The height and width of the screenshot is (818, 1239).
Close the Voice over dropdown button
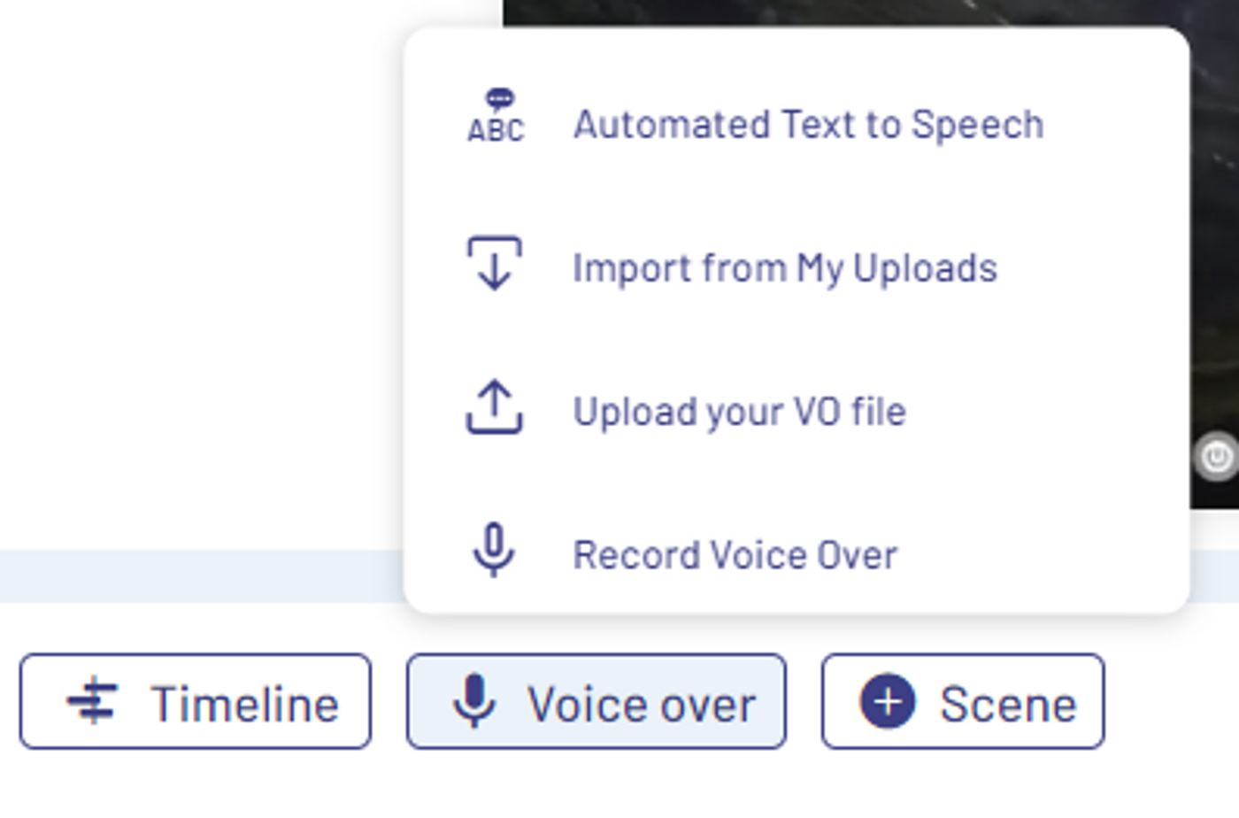pyautogui.click(x=596, y=702)
